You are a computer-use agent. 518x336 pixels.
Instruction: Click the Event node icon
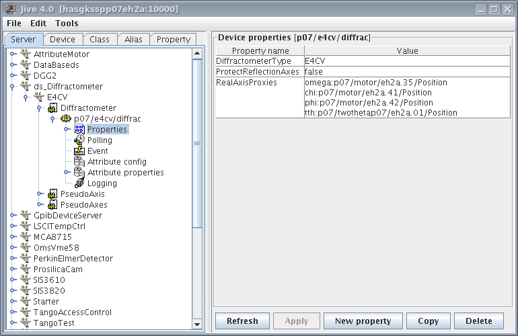click(79, 151)
